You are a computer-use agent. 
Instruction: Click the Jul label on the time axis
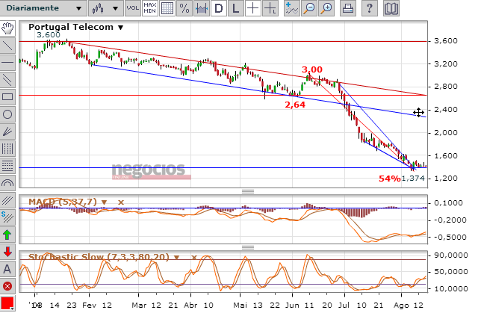344,306
